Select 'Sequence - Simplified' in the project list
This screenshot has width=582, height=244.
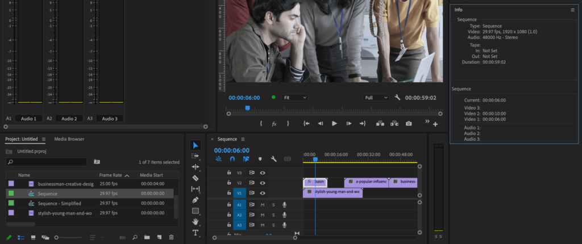pyautogui.click(x=59, y=203)
